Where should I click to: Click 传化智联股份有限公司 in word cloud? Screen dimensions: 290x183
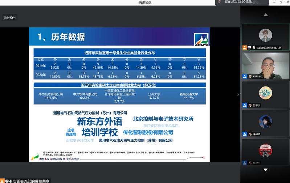point(148,132)
